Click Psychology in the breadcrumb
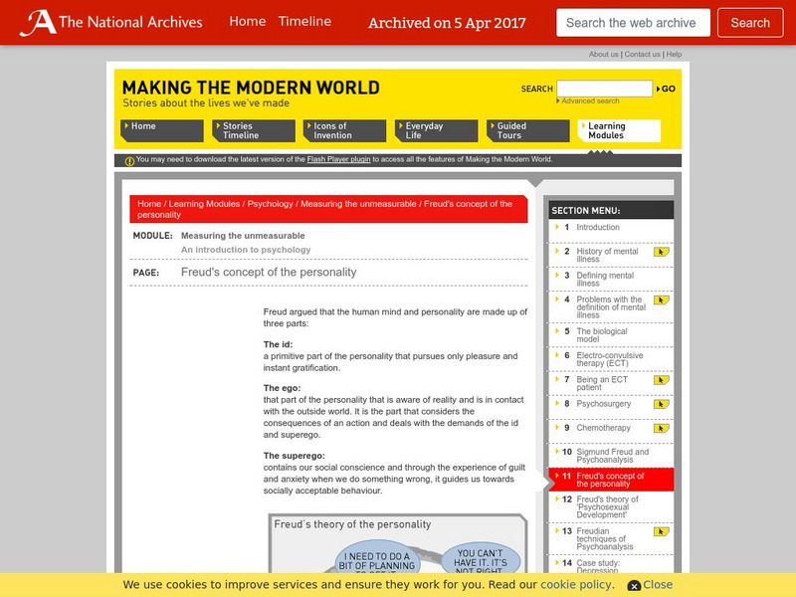796x597 pixels. coord(270,204)
